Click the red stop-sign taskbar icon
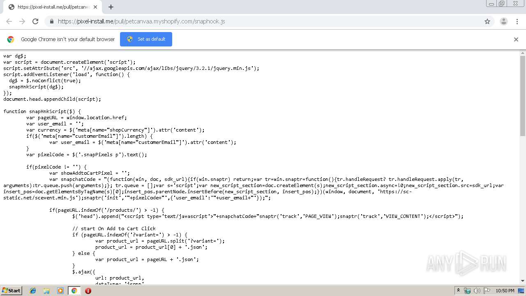Image resolution: width=526 pixels, height=296 pixels. click(x=88, y=291)
